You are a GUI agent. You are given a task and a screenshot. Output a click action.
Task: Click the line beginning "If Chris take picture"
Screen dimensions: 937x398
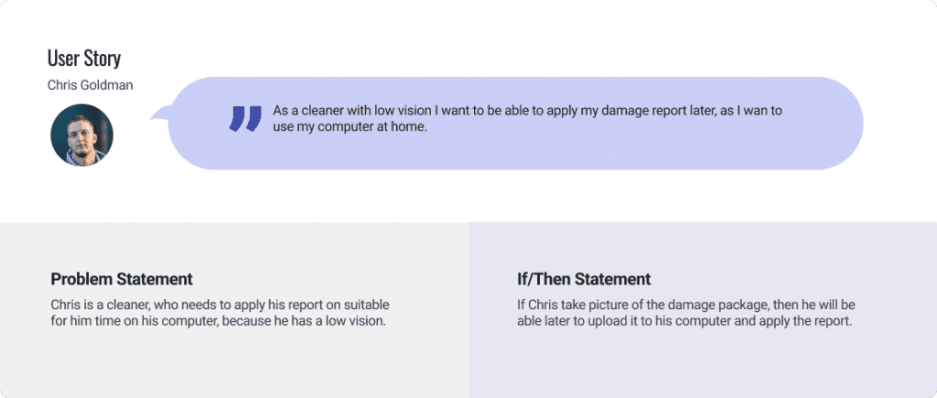point(685,304)
